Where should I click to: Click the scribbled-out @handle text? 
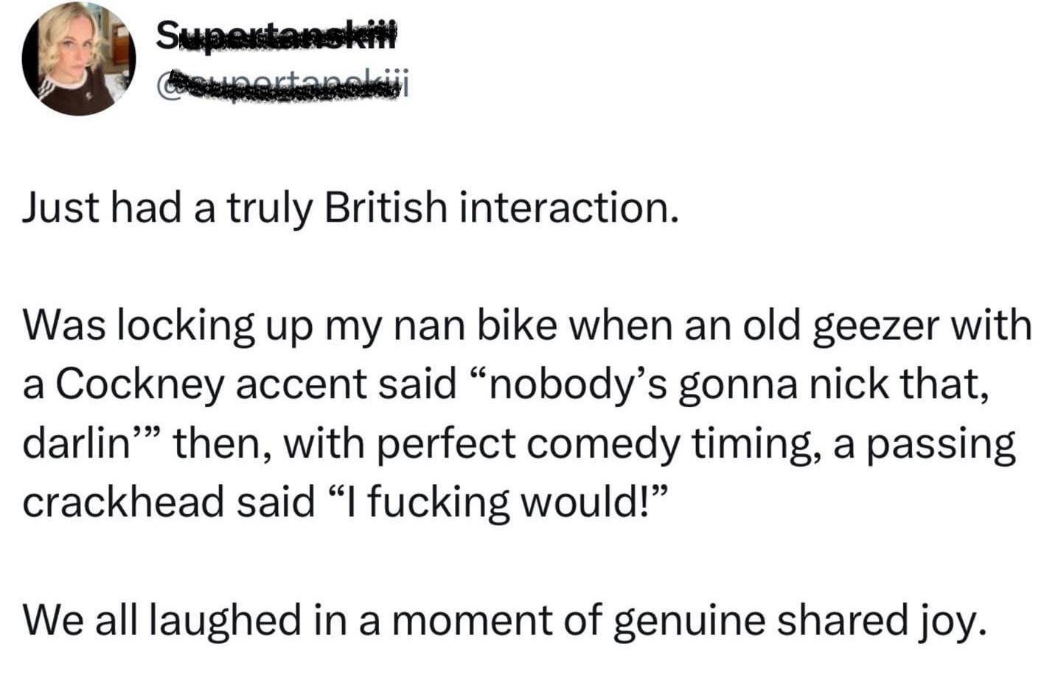coord(283,83)
